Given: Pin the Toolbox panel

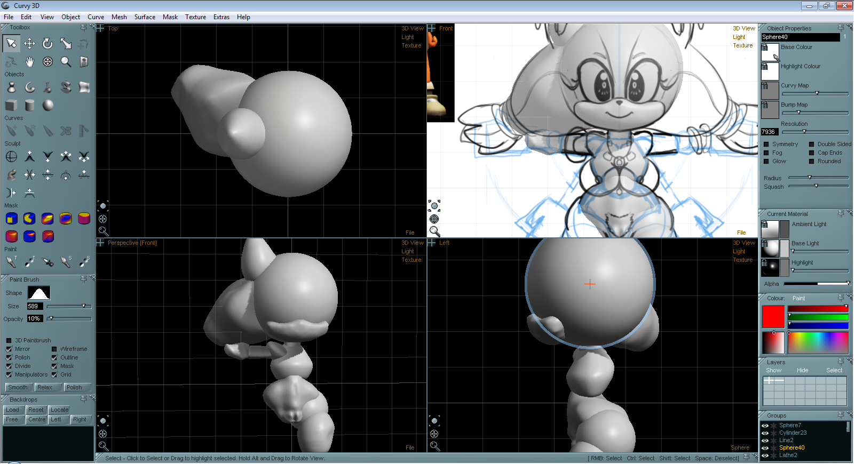Looking at the screenshot, I should (84, 27).
